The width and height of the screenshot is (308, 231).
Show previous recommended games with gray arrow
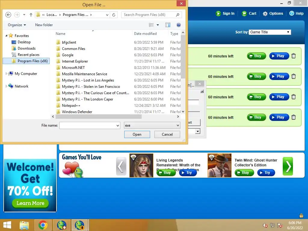point(121,166)
